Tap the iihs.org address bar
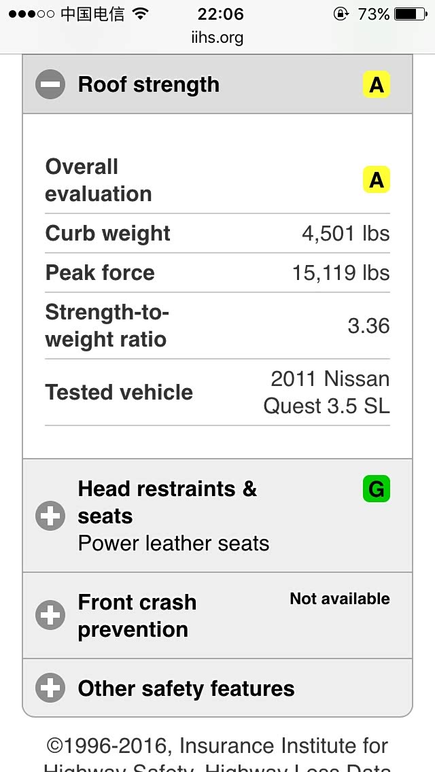 [217, 38]
